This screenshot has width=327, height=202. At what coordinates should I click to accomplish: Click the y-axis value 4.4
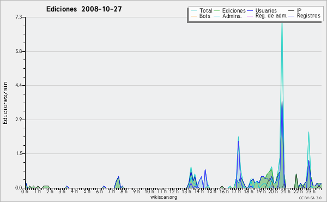[x=19, y=85]
